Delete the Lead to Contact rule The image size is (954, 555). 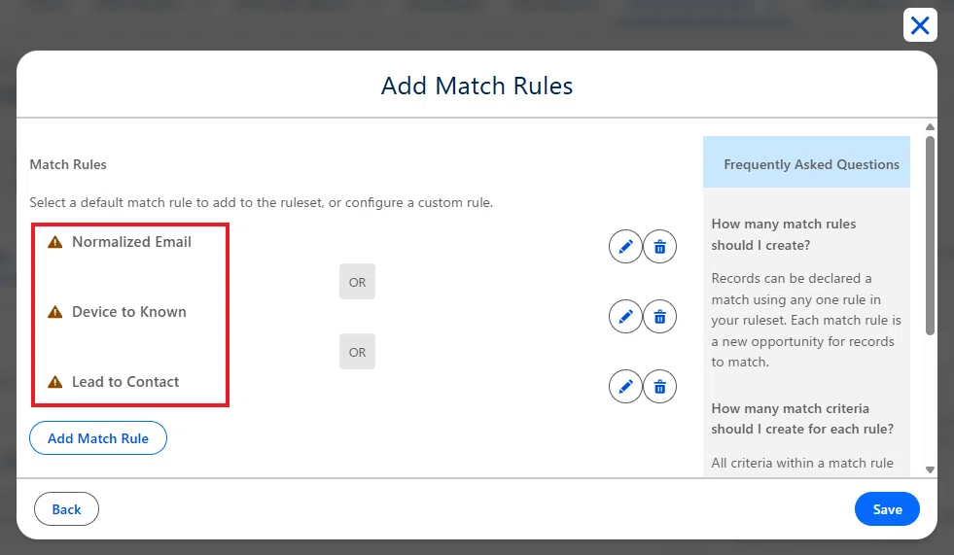659,387
